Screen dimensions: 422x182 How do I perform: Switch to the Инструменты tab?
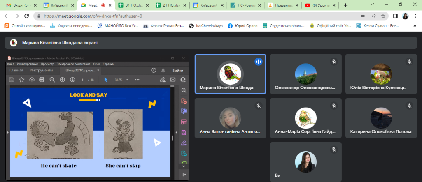(x=41, y=70)
